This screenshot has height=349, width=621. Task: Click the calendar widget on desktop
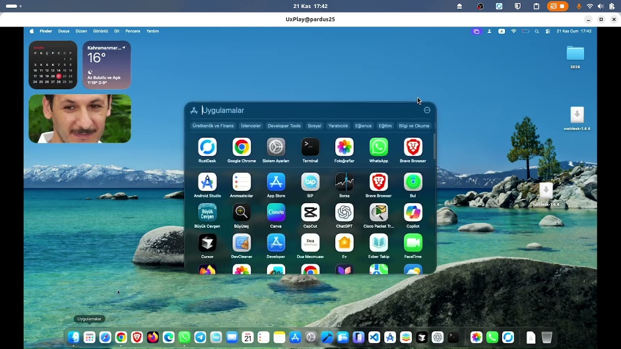53,65
